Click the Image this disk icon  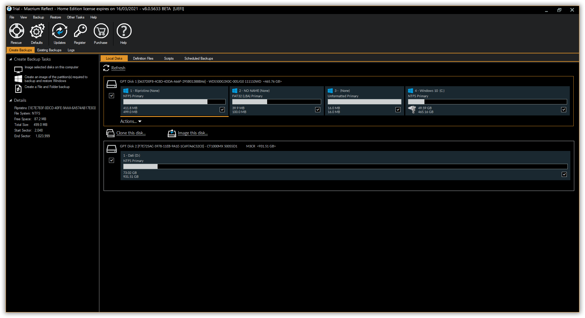[172, 133]
